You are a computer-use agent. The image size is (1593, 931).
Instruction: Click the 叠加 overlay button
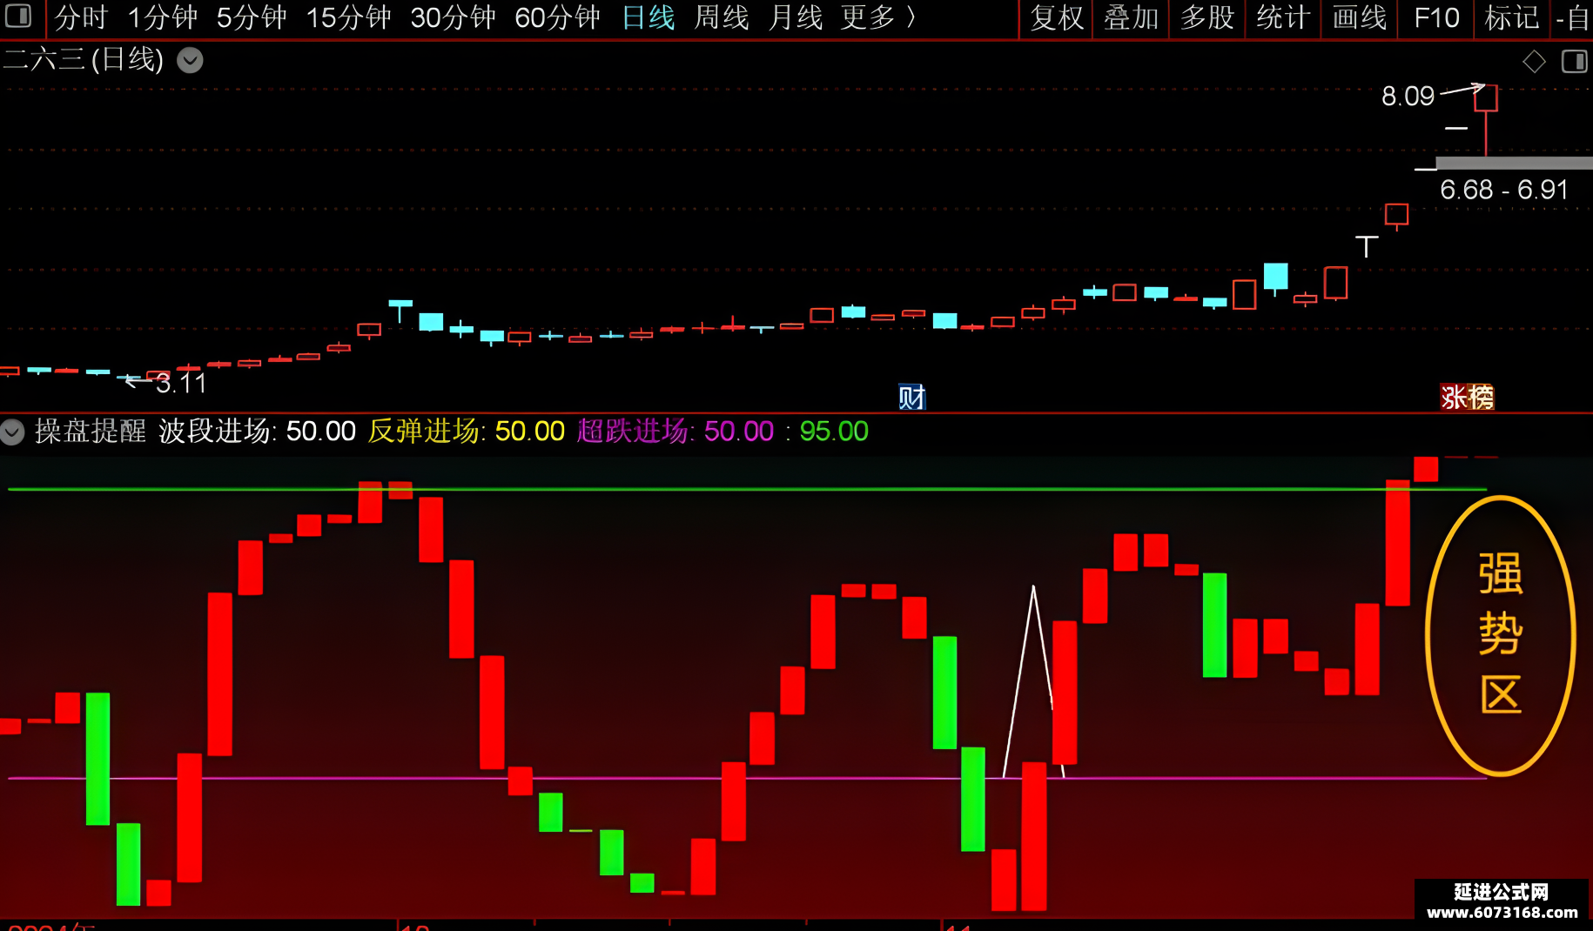coord(1131,17)
